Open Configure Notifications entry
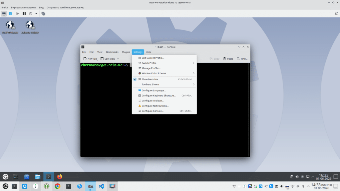Screen dimensions: 340x191 (164, 106)
